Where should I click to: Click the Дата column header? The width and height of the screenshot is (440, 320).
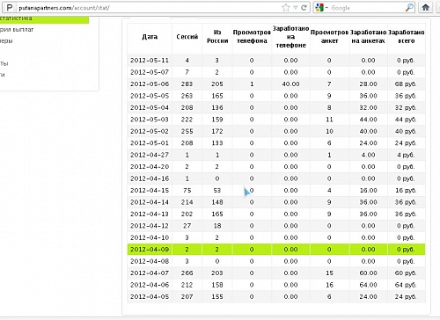pyautogui.click(x=150, y=37)
